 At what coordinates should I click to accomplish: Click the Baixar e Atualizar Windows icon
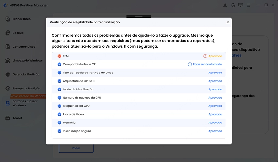[8, 103]
